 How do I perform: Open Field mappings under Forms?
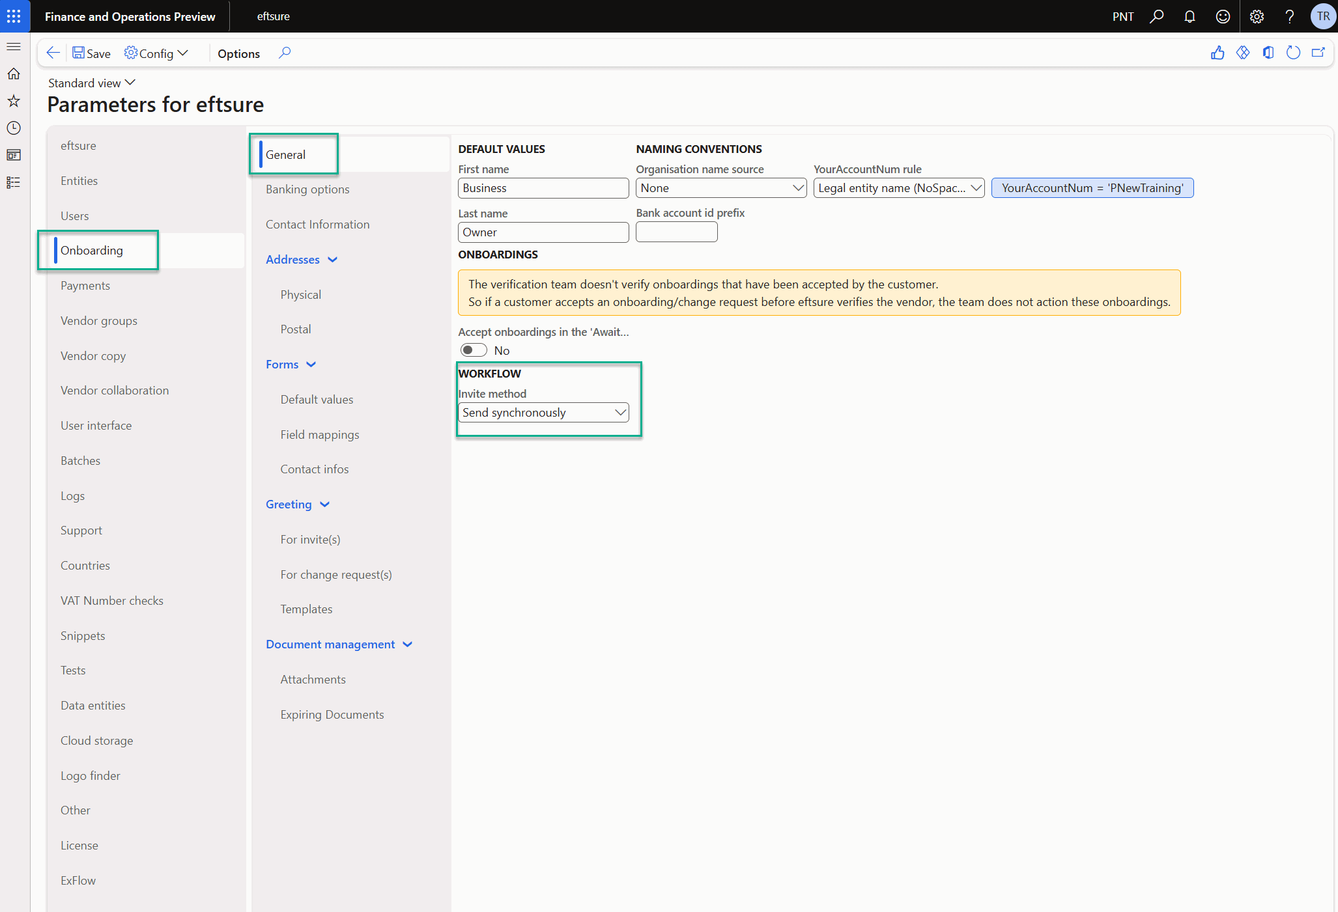coord(320,435)
